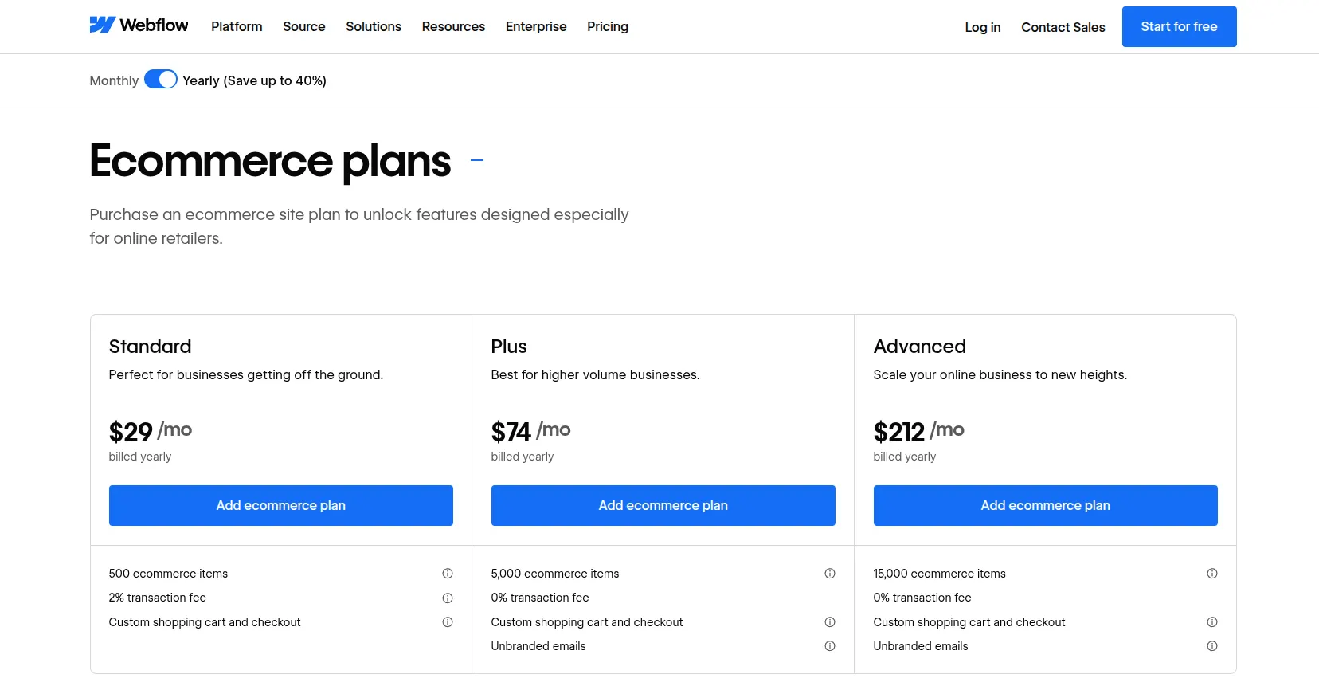Image resolution: width=1319 pixels, height=694 pixels.
Task: Click the Plus 0% transaction fee text
Action: 540,598
